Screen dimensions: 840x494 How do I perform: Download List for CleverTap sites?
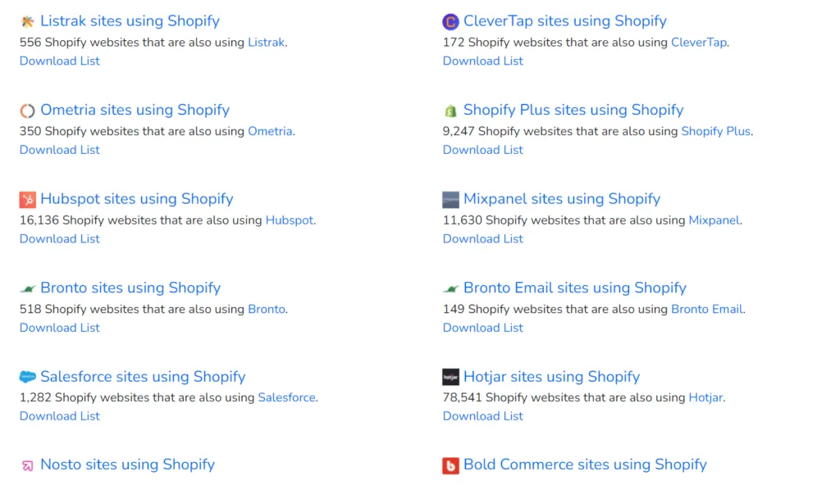pyautogui.click(x=483, y=61)
